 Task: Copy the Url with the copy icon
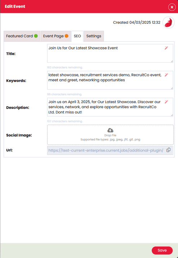[x=169, y=150]
